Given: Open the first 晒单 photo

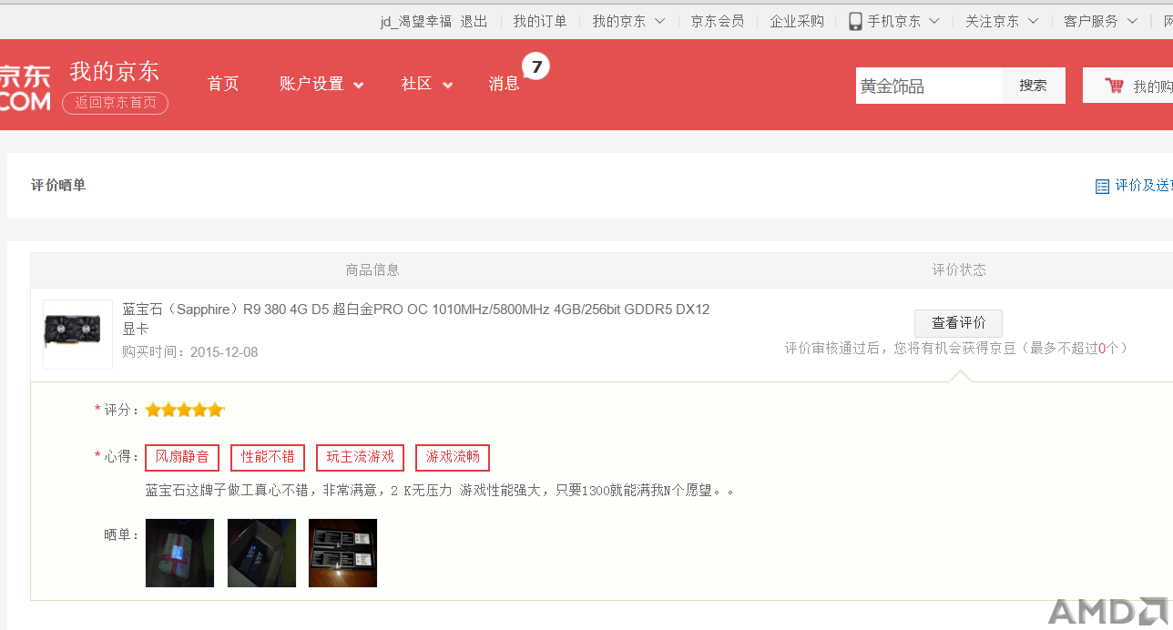Looking at the screenshot, I should (179, 553).
